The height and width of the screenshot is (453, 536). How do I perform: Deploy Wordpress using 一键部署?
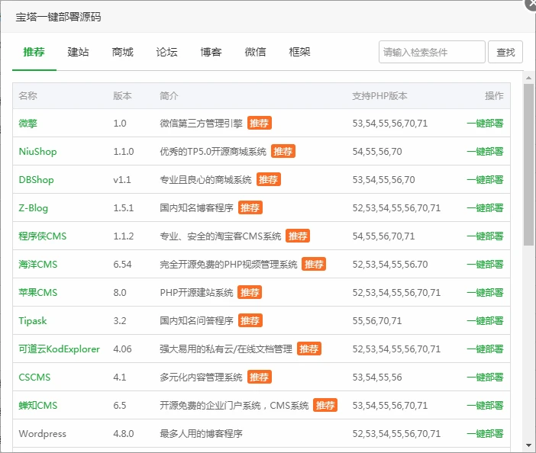[x=485, y=433]
